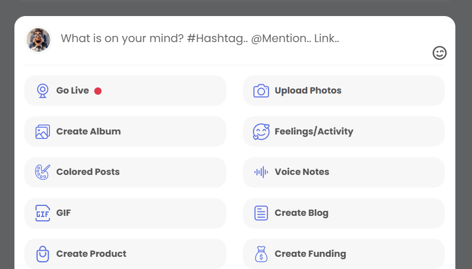Click the Voice Notes waveform icon

point(261,172)
